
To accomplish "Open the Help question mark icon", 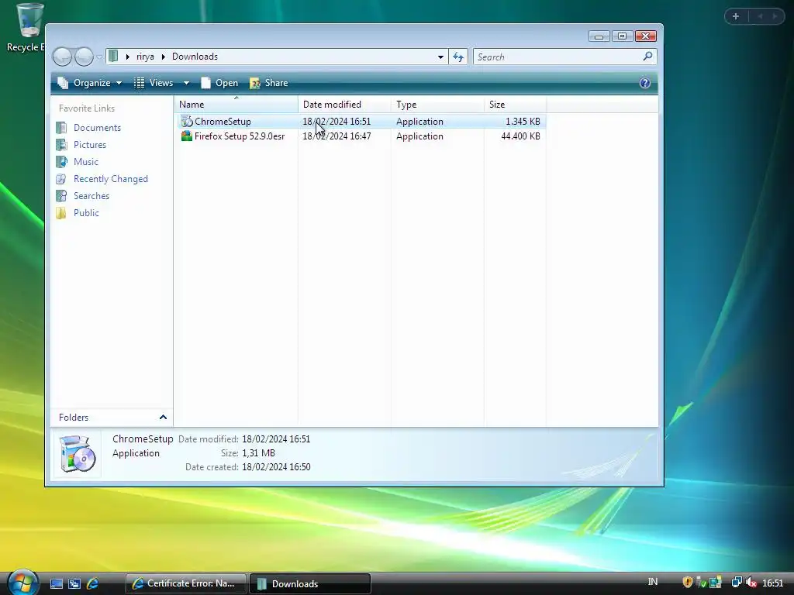I will 644,83.
